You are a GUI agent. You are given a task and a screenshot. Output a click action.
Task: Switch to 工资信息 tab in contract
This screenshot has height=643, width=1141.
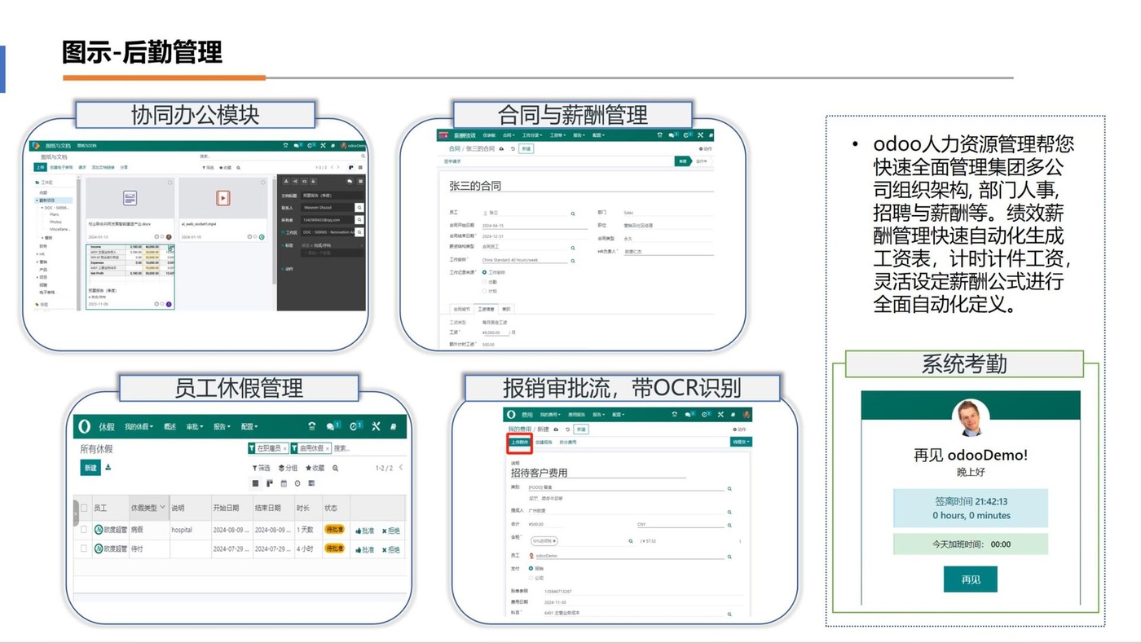[487, 309]
